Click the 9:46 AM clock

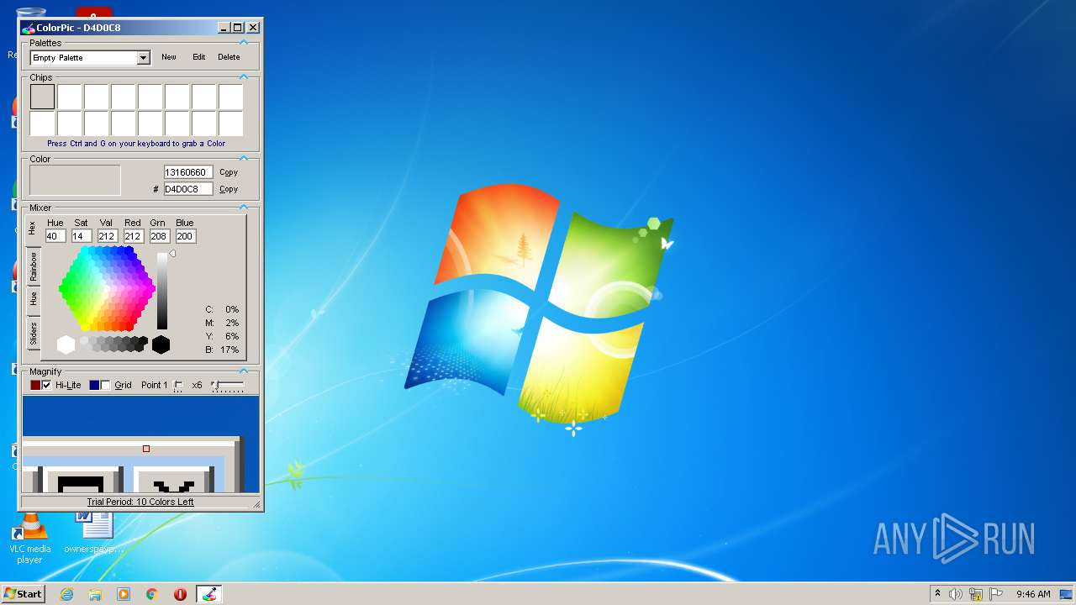1033,594
